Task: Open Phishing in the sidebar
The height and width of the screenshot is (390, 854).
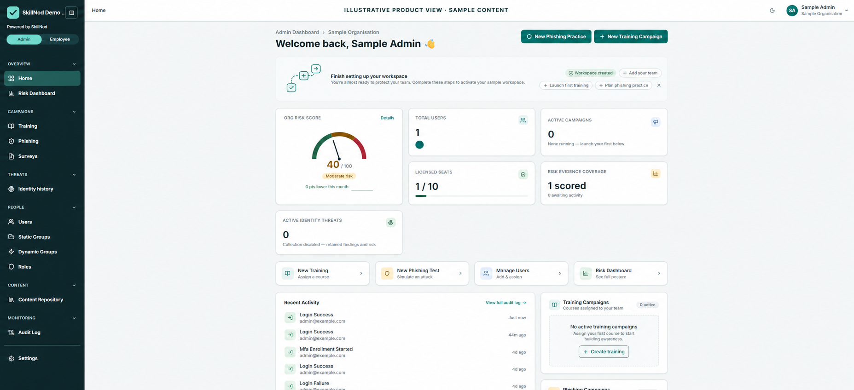Action: [42, 141]
